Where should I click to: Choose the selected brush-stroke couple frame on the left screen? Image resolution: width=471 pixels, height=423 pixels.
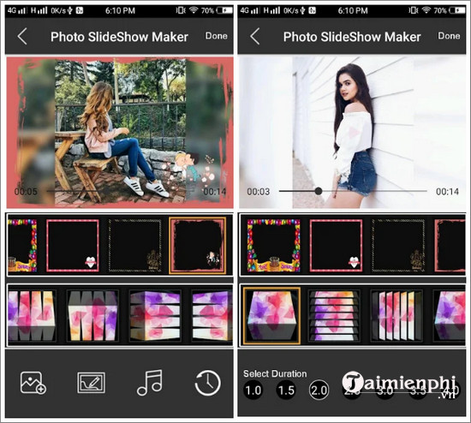197,246
